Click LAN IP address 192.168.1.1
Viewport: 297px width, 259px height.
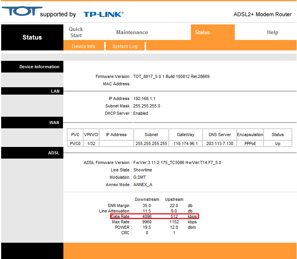(x=144, y=98)
